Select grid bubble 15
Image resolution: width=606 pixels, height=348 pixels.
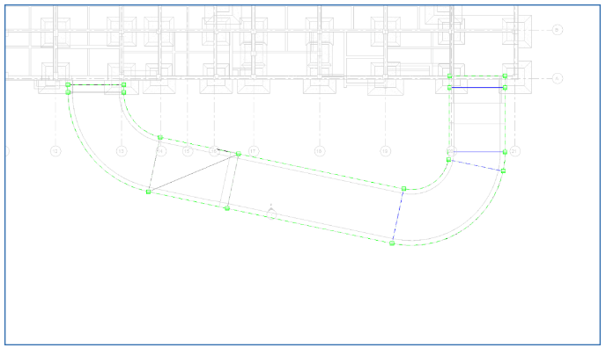(188, 151)
